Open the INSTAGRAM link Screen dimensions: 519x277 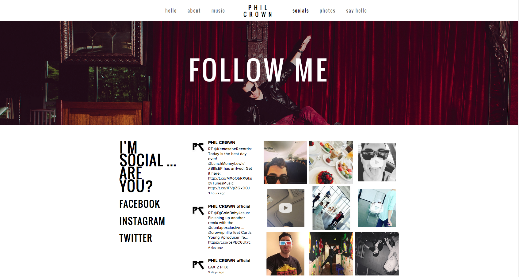point(142,221)
